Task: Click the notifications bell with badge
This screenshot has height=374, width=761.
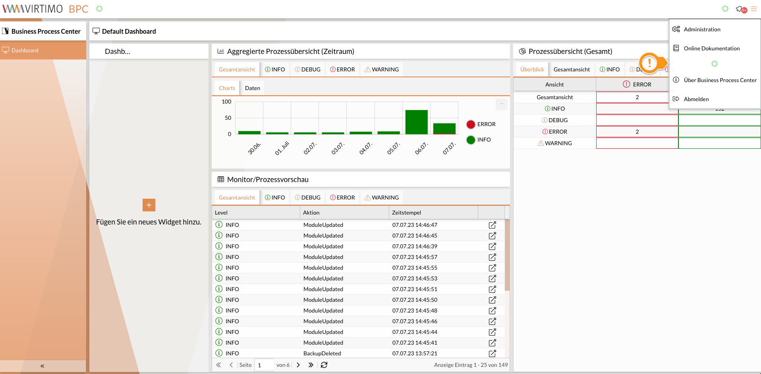Action: point(740,9)
